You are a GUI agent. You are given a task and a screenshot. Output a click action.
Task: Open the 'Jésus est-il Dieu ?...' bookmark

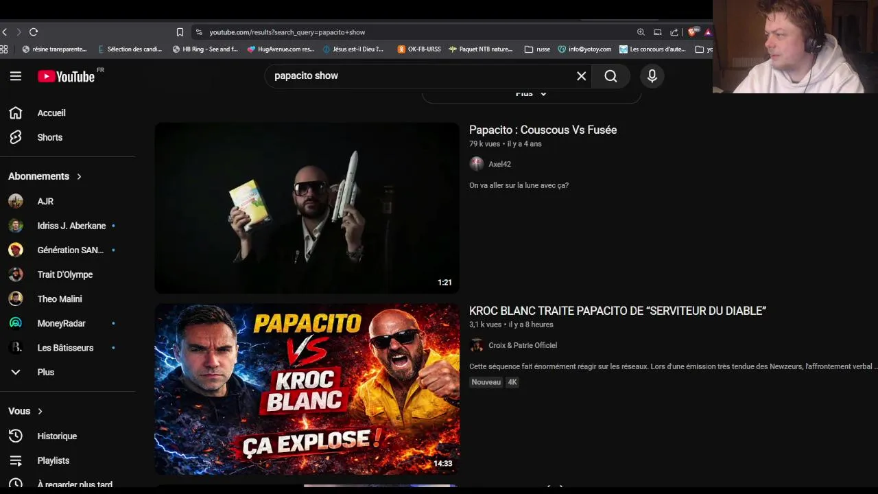tap(353, 49)
